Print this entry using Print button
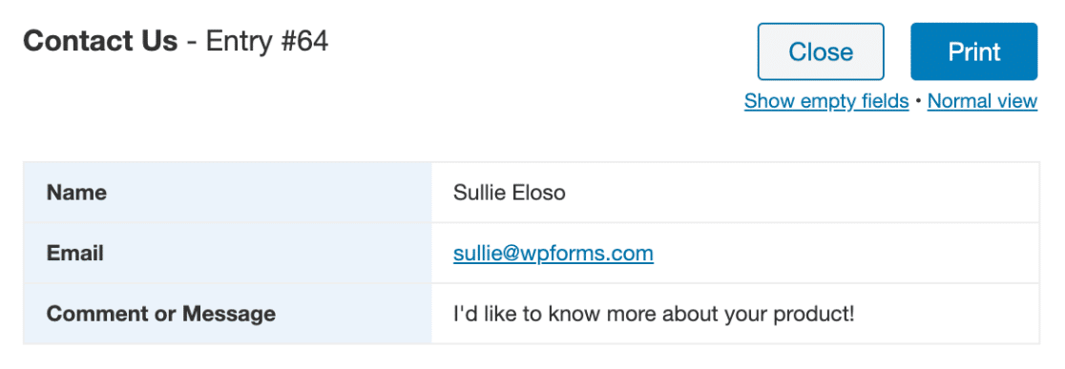This screenshot has width=1065, height=369. coord(974,51)
